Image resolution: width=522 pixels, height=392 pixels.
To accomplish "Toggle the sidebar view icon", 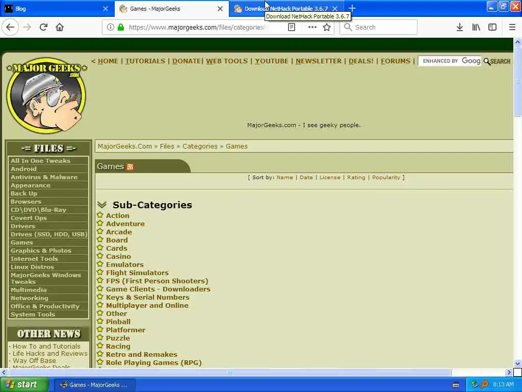I will (x=492, y=28).
